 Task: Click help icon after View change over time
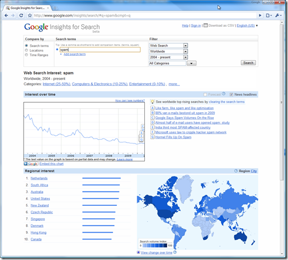click(175, 252)
